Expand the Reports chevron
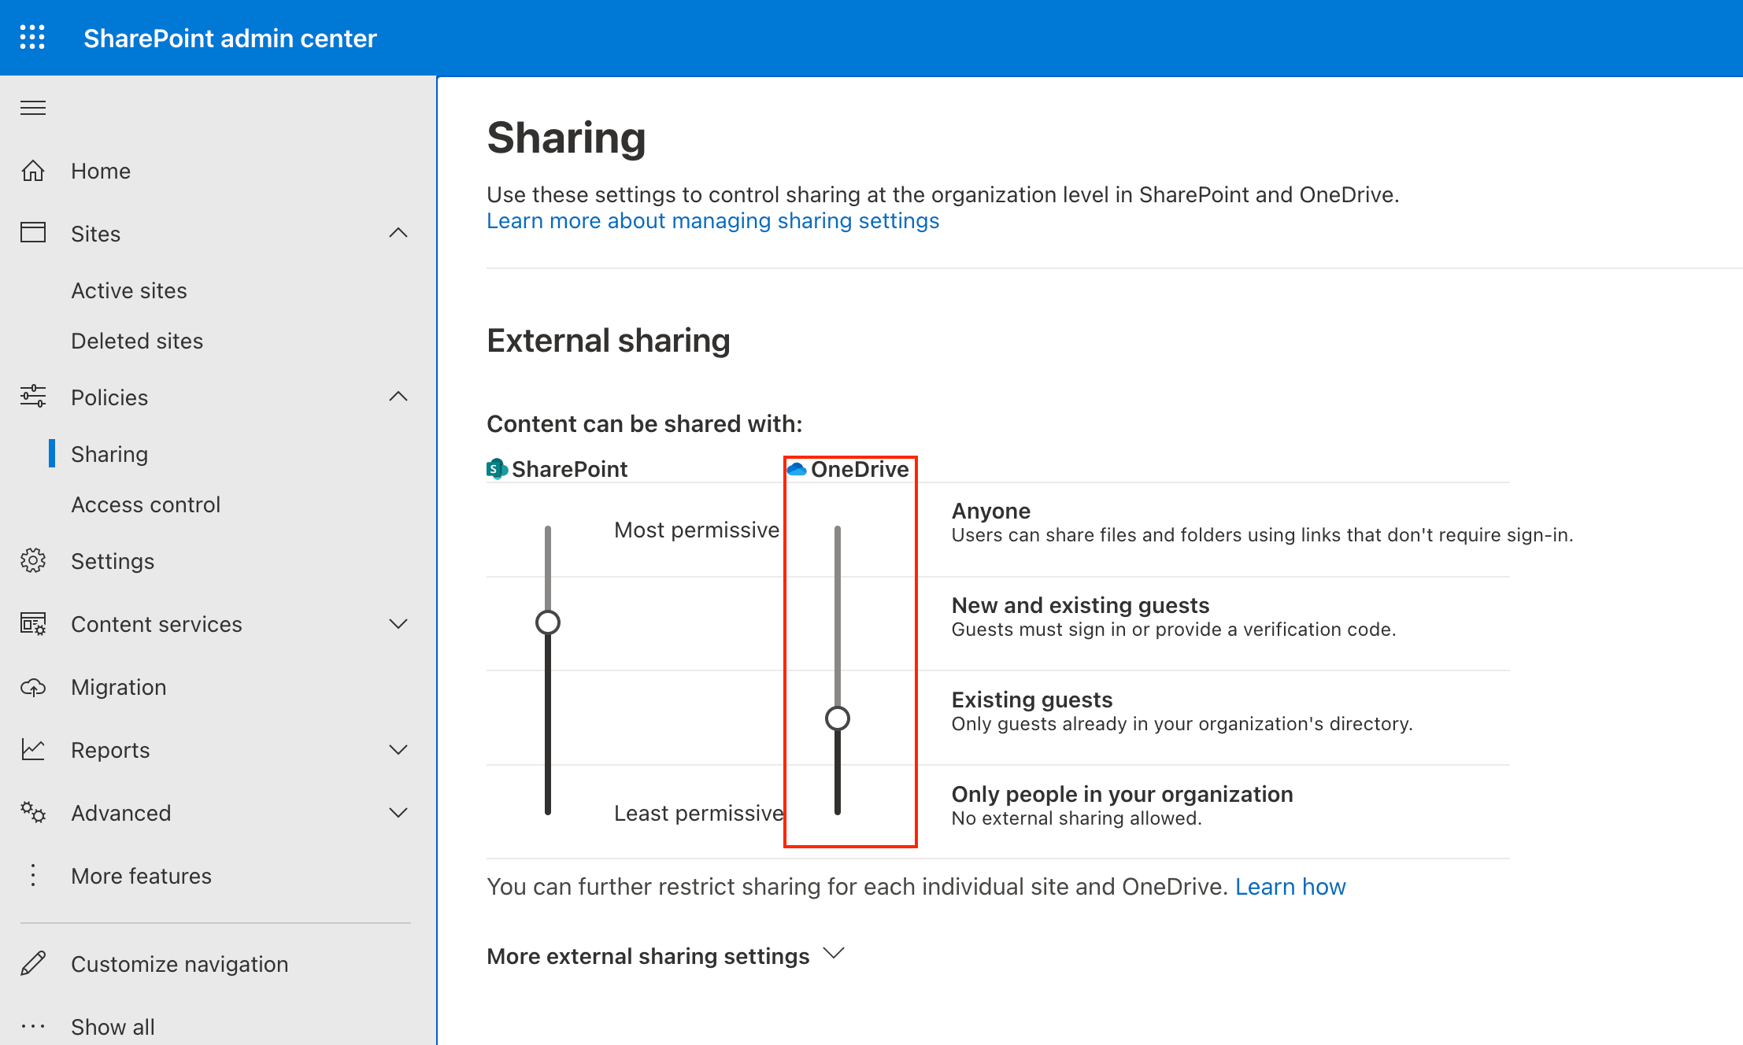 [398, 750]
